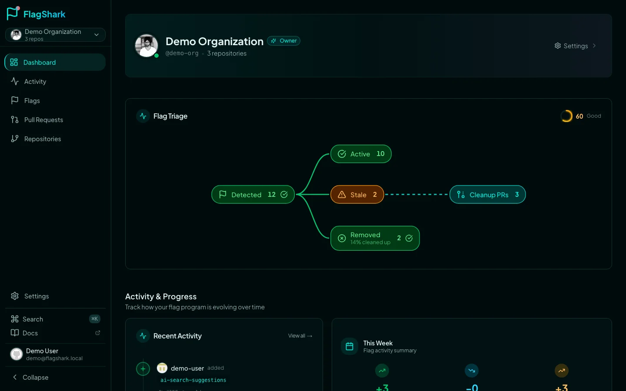Image resolution: width=626 pixels, height=391 pixels.
Task: Click the Pull Requests sidebar icon
Action: (x=15, y=119)
